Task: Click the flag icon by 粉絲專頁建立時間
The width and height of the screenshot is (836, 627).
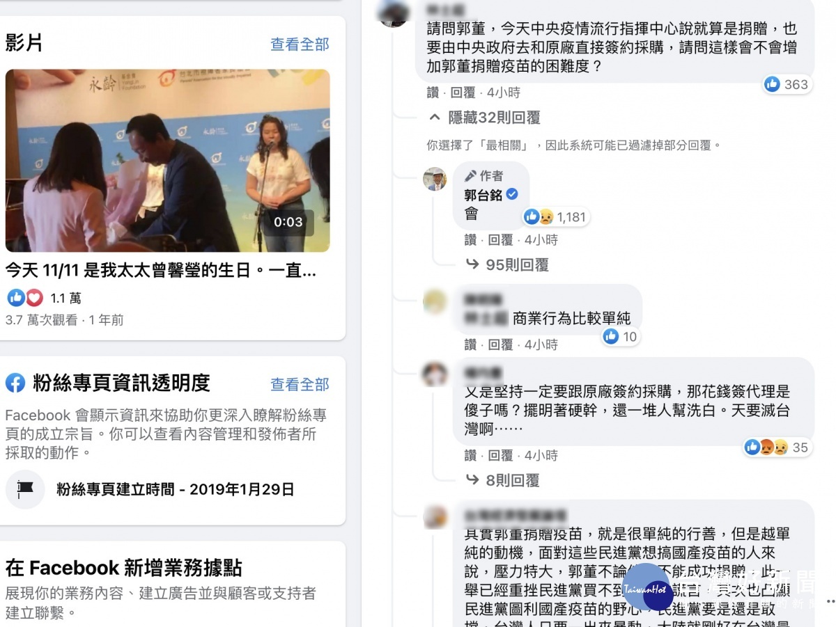Action: point(25,489)
